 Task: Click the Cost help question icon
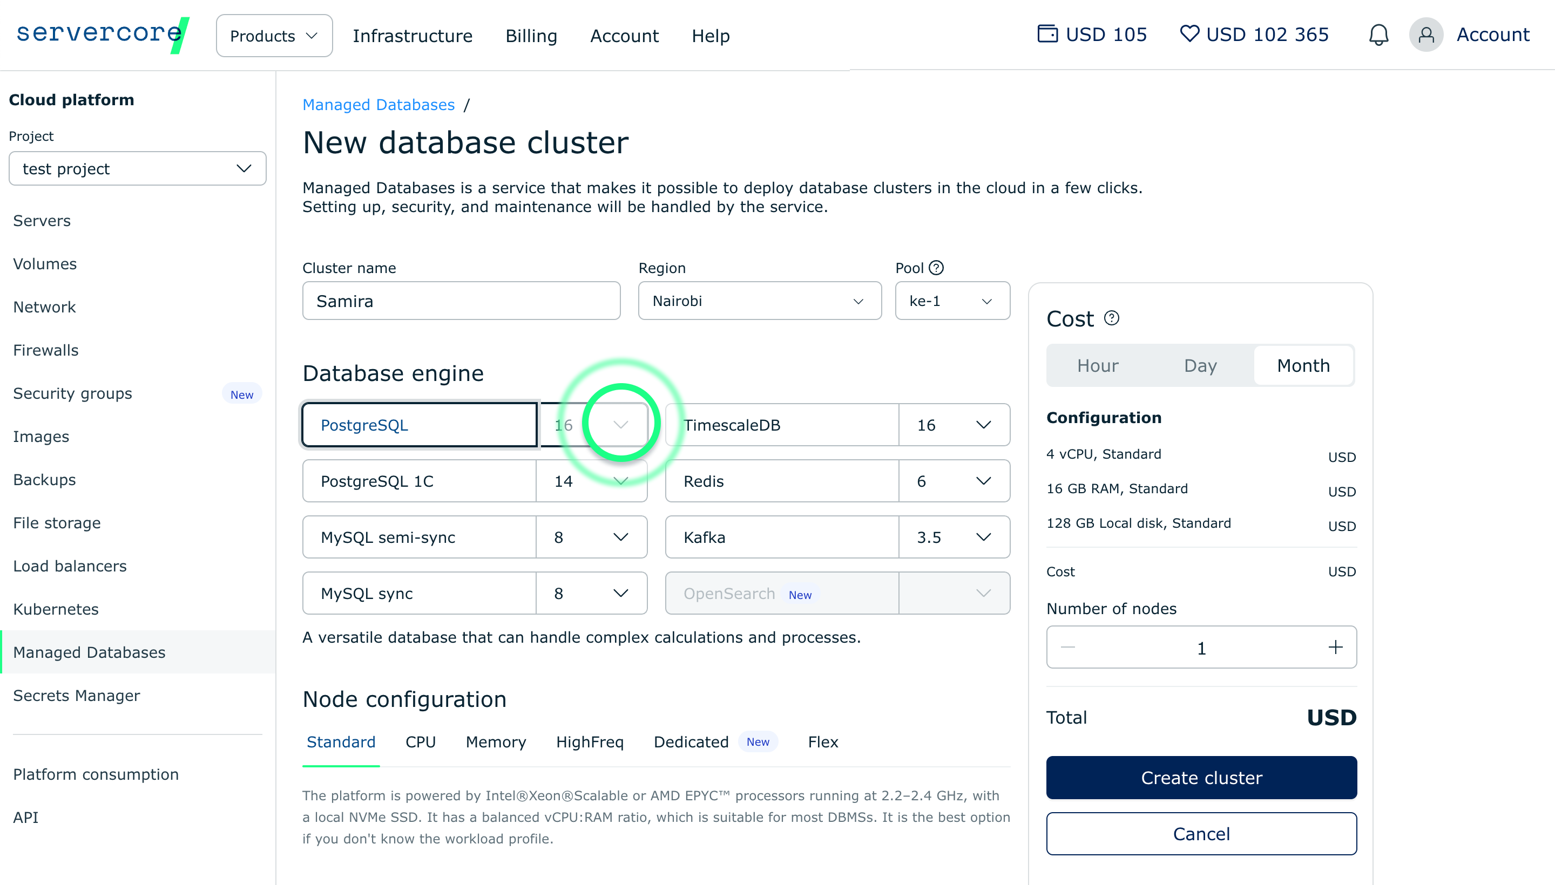pyautogui.click(x=1112, y=318)
